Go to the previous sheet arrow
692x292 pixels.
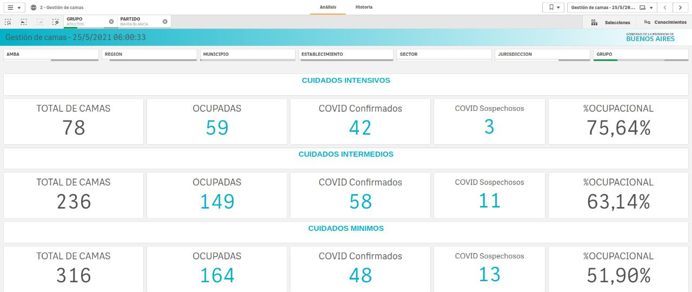(x=665, y=8)
